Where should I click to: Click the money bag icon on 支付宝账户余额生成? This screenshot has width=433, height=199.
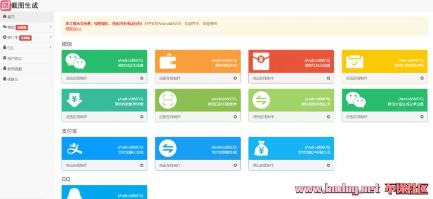point(261,149)
